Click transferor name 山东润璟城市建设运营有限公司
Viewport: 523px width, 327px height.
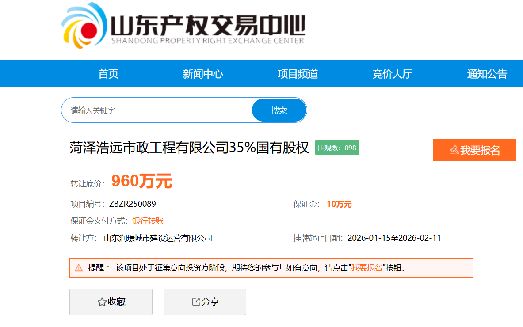coord(158,238)
